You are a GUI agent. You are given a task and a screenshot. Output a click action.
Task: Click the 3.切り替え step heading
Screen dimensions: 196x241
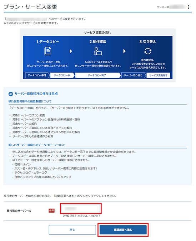(148, 42)
